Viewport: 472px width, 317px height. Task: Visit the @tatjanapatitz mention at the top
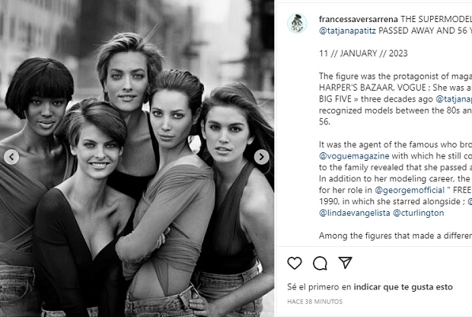tap(347, 30)
